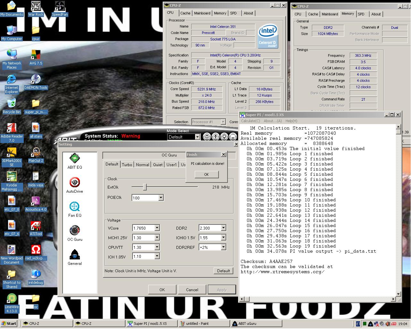Open My Network Places icon
Screen dimensions: 411x329
[x=12, y=60]
